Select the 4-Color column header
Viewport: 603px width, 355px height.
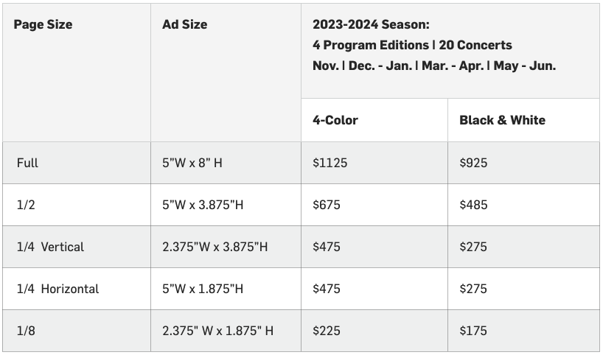335,120
